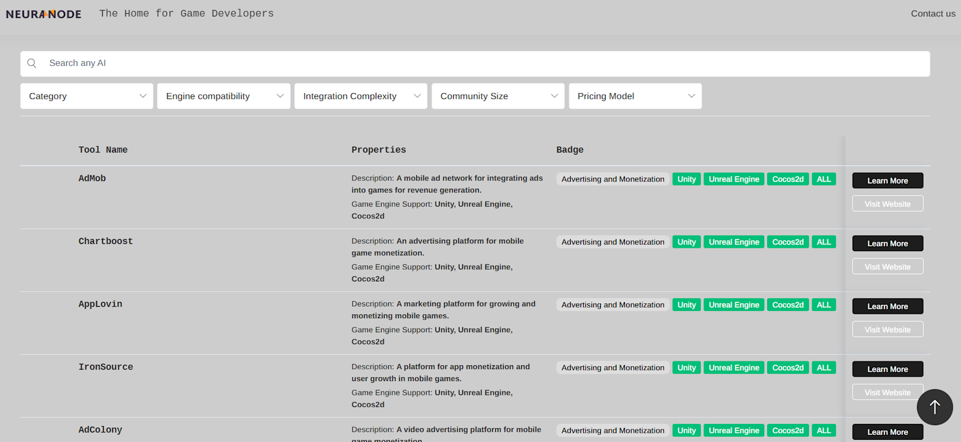This screenshot has height=442, width=961.
Task: Click Unreal Engine badge in Chartboost row
Action: pos(734,242)
